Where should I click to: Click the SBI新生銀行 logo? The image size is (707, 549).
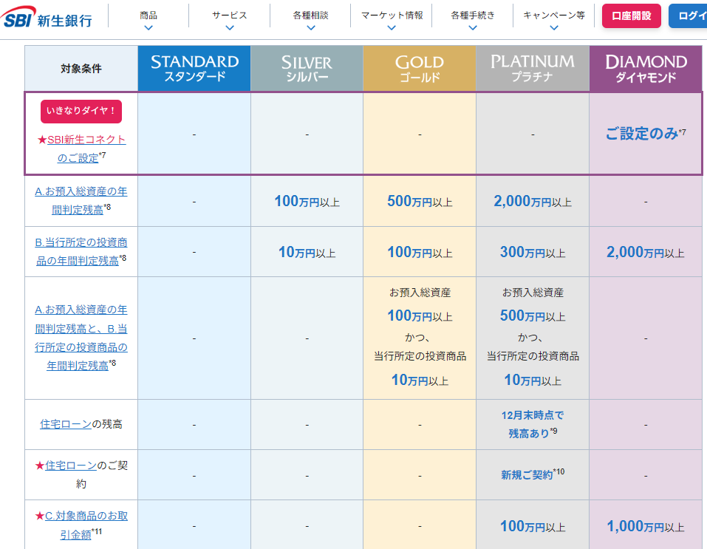[x=46, y=17]
